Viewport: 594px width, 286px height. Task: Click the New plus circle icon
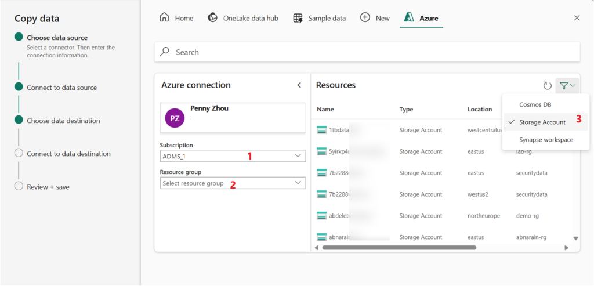pos(365,18)
